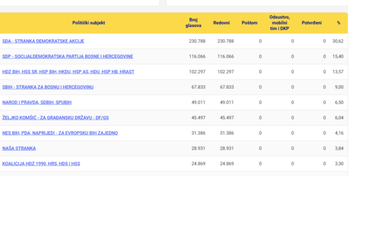Select NES BIH Redovni value 31.386
Screen dimensions: 376x225
pos(227,133)
